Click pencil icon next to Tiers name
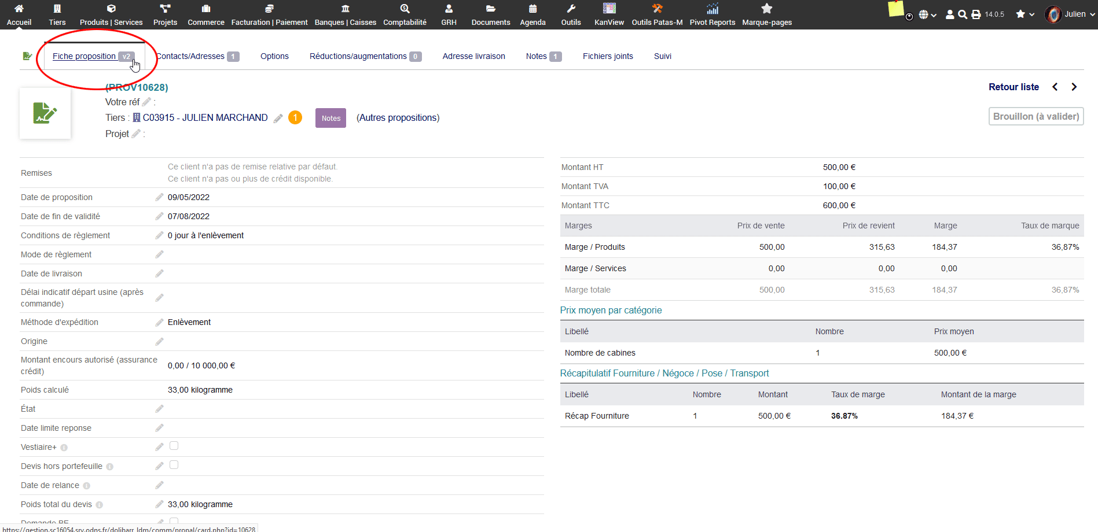 (x=278, y=118)
